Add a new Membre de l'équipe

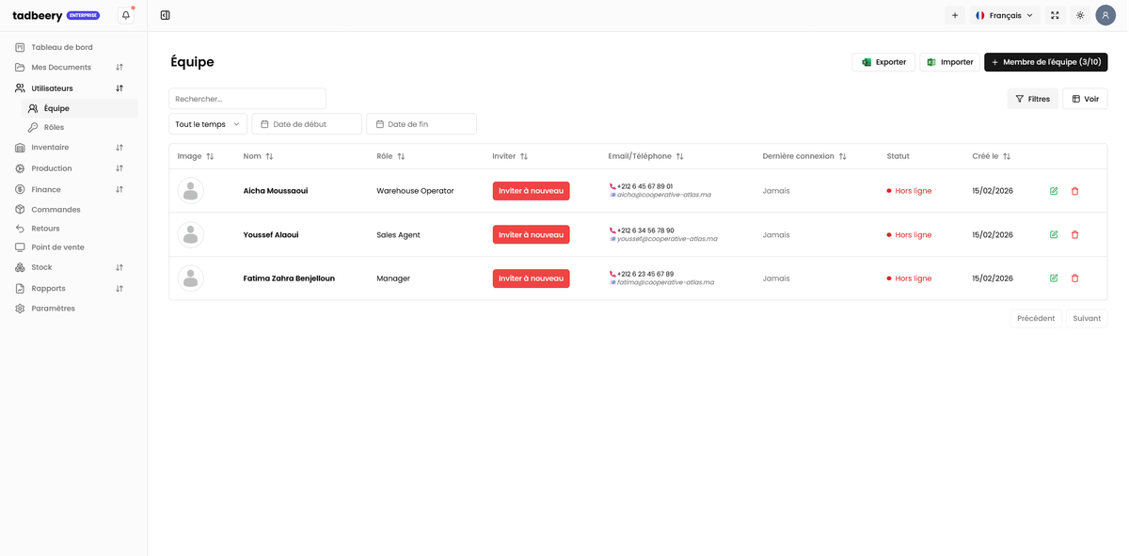pos(1045,62)
